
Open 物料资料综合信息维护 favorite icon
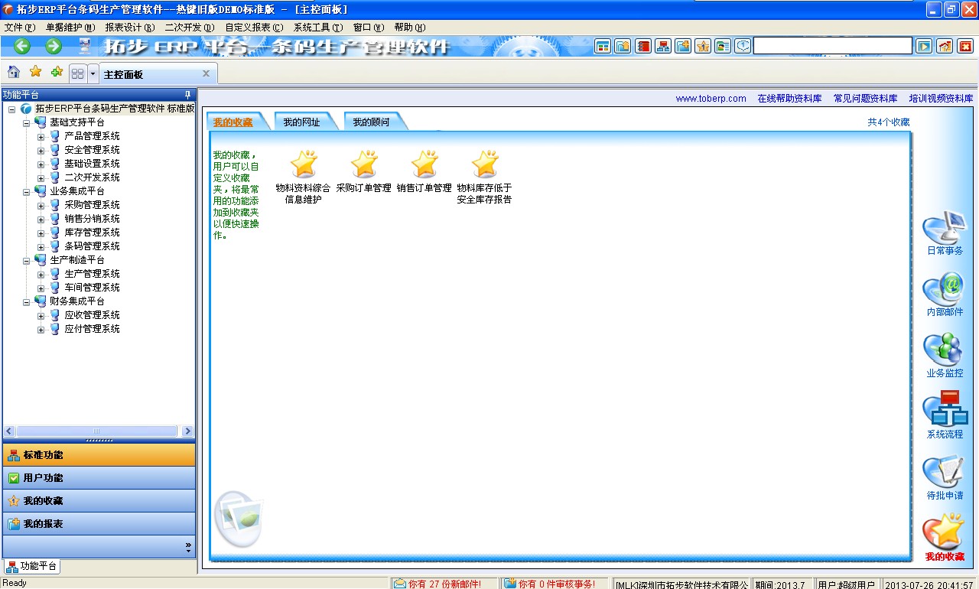point(304,163)
